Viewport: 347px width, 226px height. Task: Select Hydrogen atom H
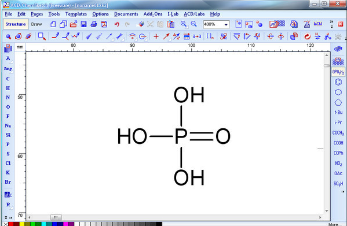coord(8,88)
